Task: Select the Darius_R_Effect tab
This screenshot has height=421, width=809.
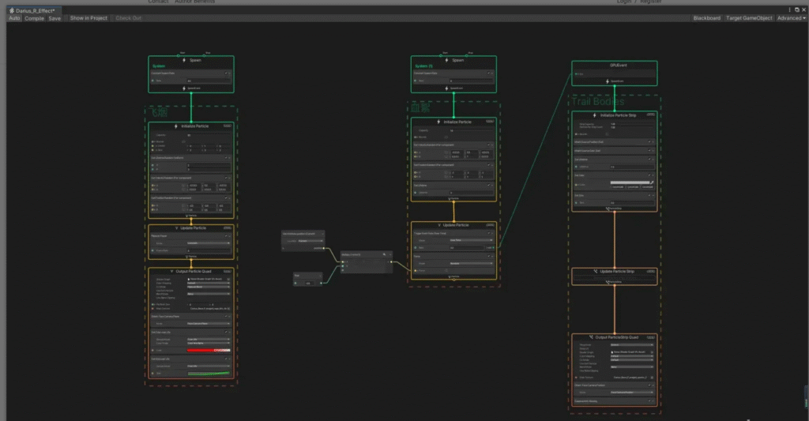Action: pos(35,10)
